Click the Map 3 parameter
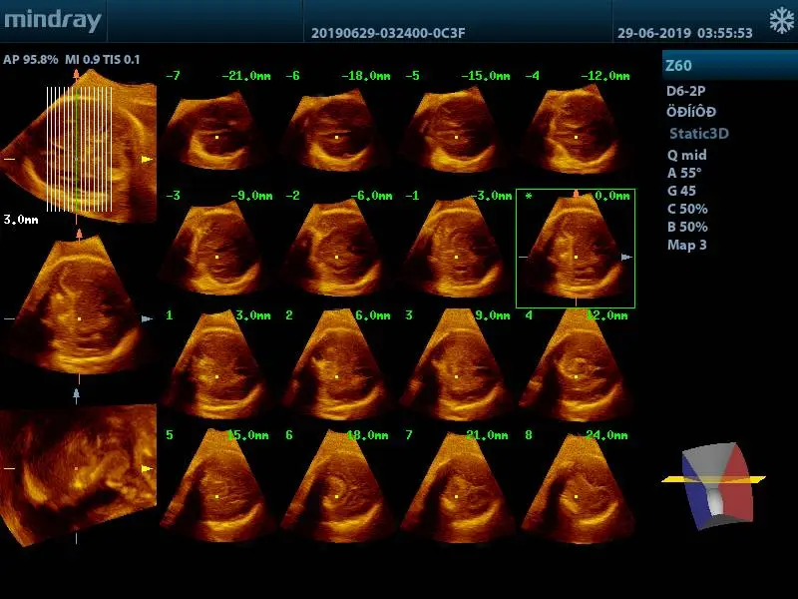This screenshot has width=798, height=599. coord(687,245)
